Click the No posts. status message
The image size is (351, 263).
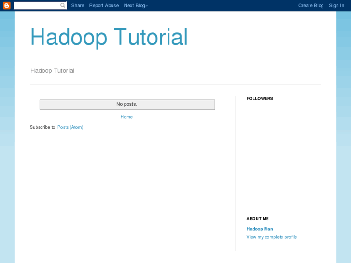click(x=127, y=104)
